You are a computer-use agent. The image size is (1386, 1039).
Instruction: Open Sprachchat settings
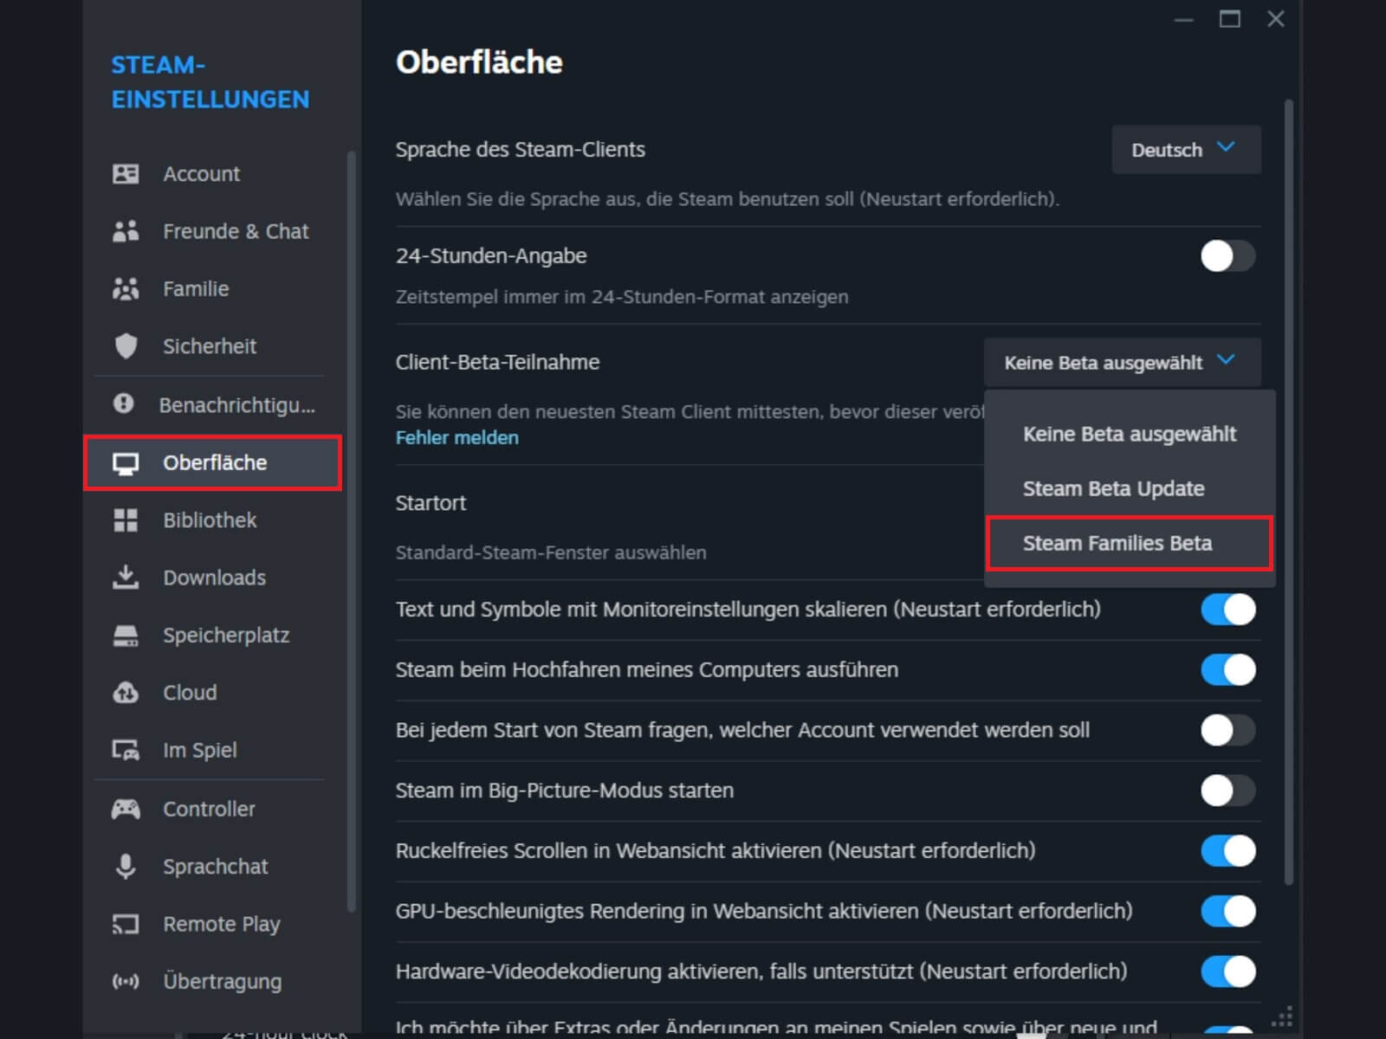[x=212, y=867]
